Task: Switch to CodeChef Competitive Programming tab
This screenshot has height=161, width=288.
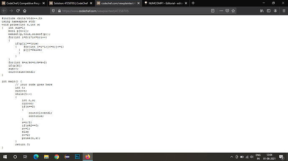Action: [x=23, y=3]
